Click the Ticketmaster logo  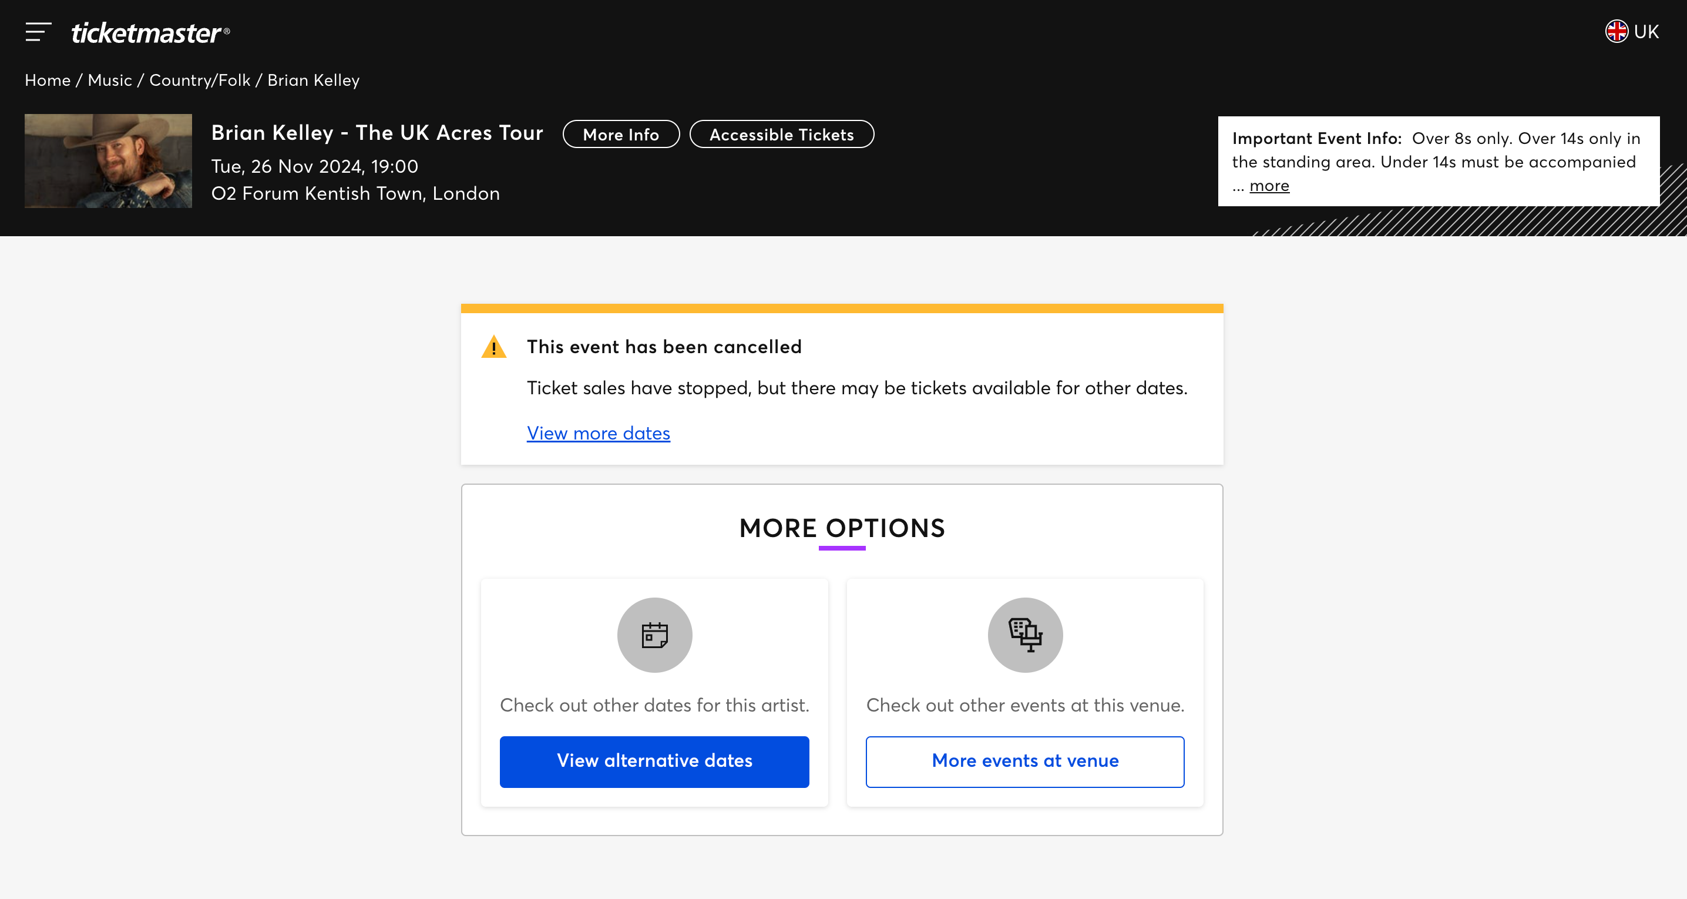point(149,33)
